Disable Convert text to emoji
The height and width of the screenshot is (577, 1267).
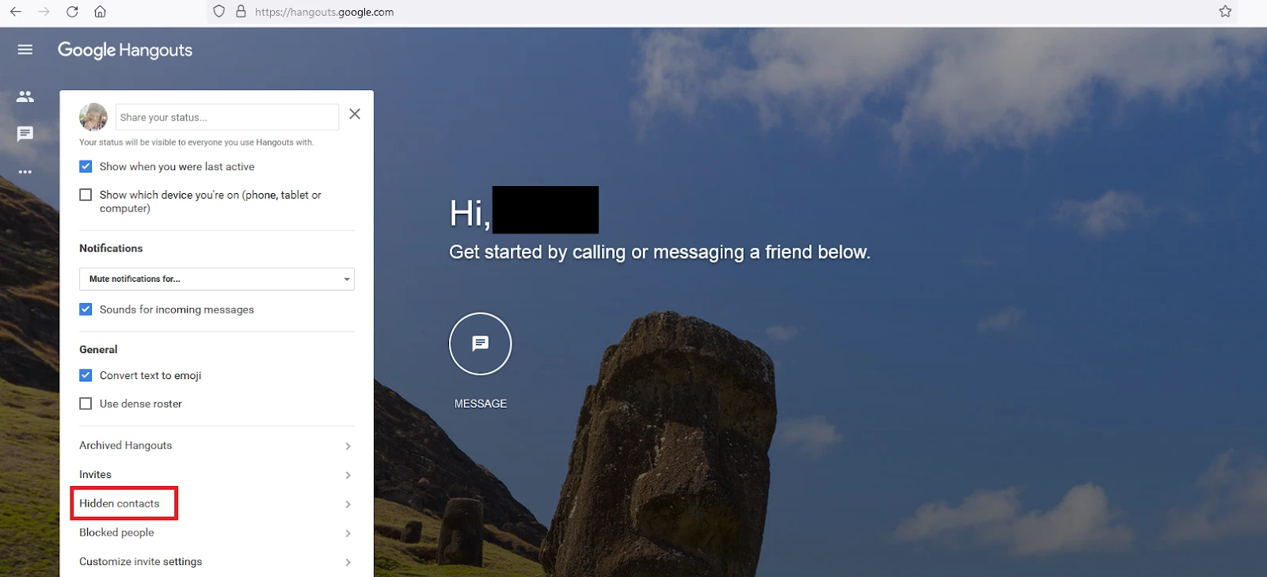click(86, 375)
